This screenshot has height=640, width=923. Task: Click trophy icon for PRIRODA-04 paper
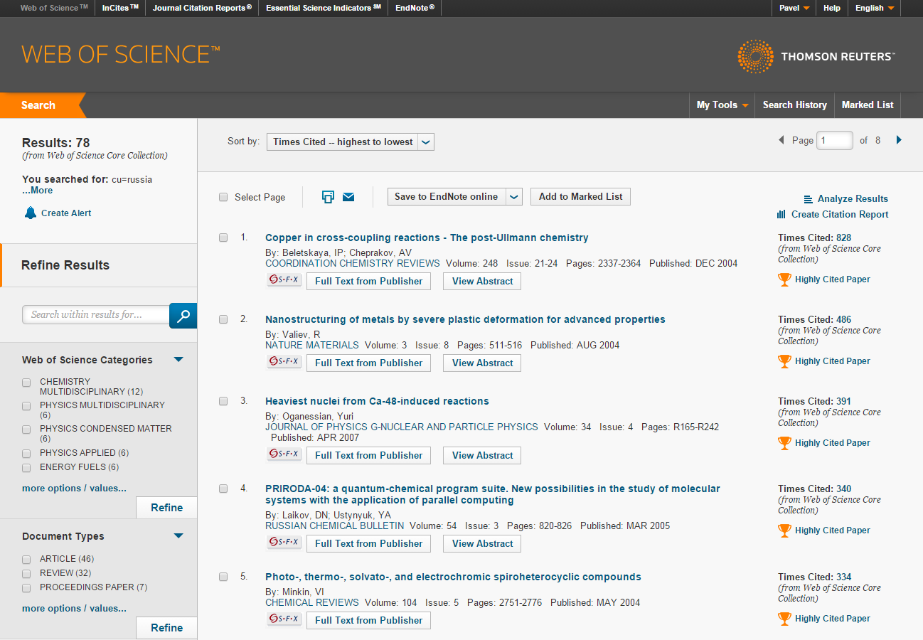784,530
